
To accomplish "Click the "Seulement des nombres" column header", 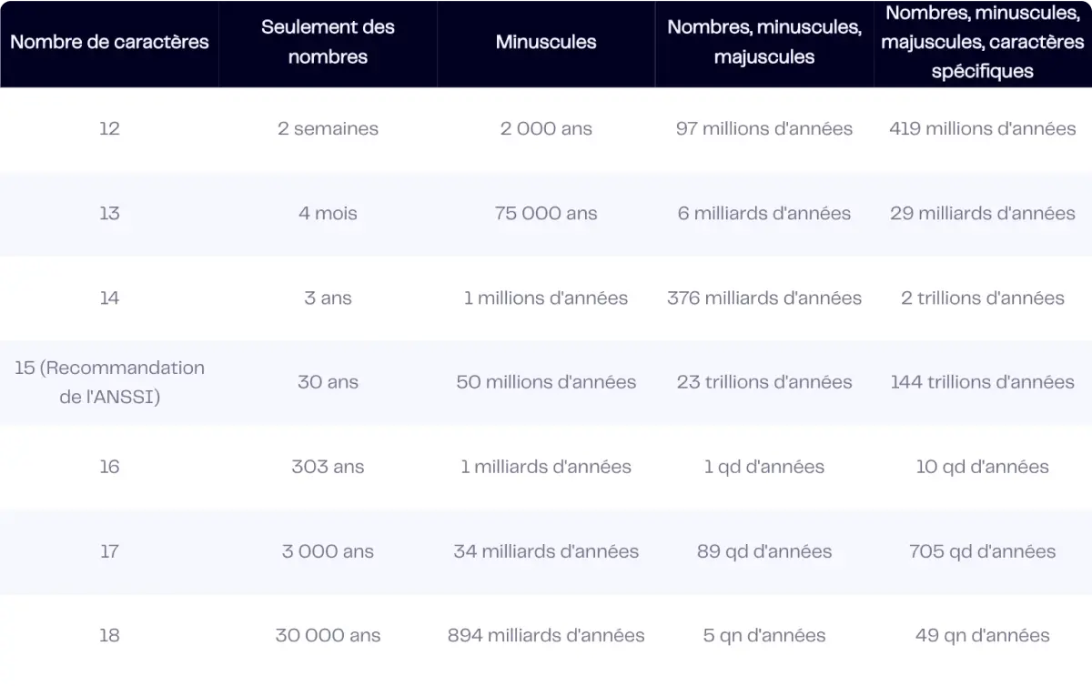I will tap(328, 42).
